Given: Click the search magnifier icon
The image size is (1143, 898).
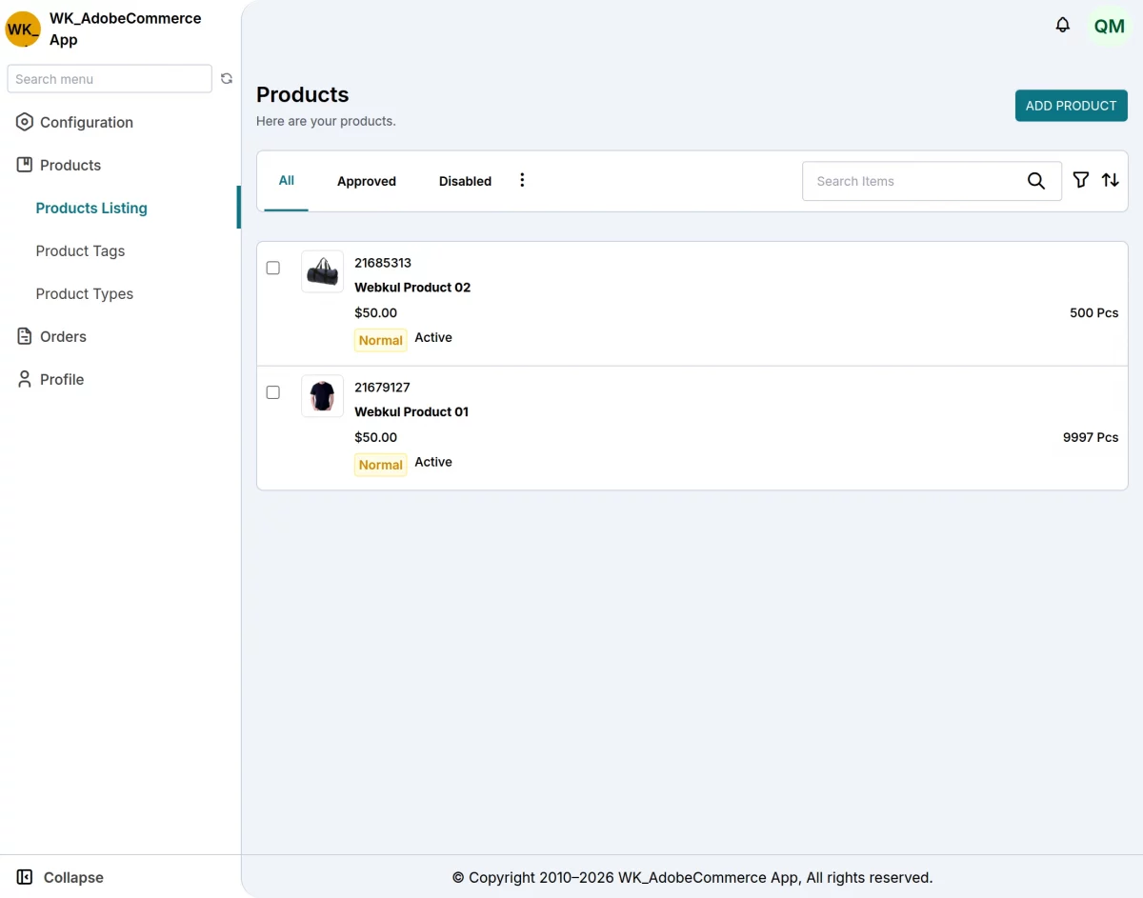Looking at the screenshot, I should [x=1036, y=180].
